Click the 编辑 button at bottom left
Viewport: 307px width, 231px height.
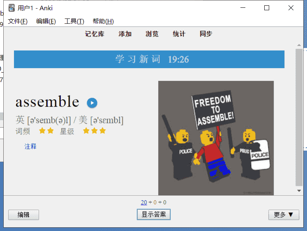click(x=23, y=215)
